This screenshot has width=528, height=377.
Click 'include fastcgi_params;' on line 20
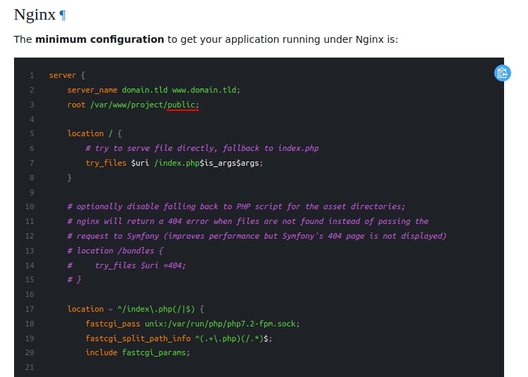click(x=138, y=352)
